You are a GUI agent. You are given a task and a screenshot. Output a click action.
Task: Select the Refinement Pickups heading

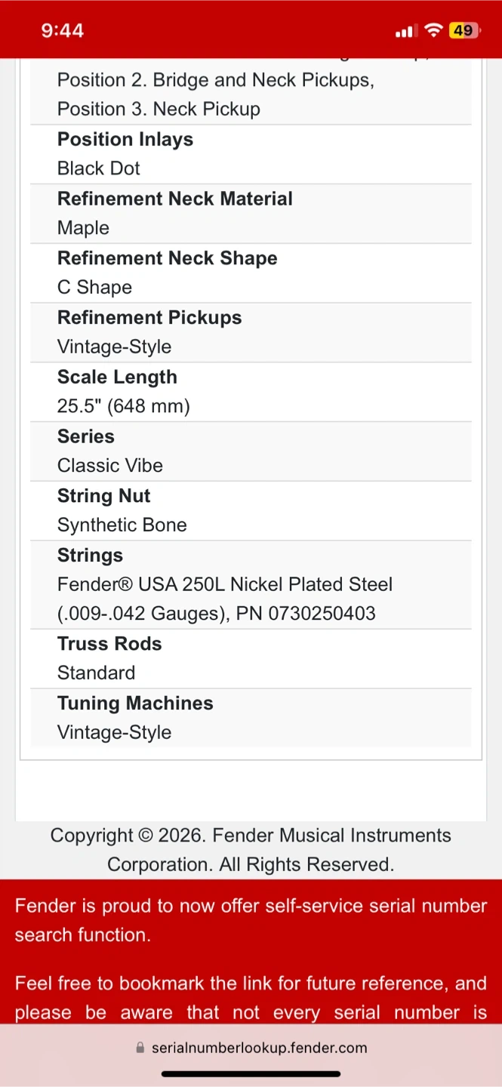click(149, 318)
